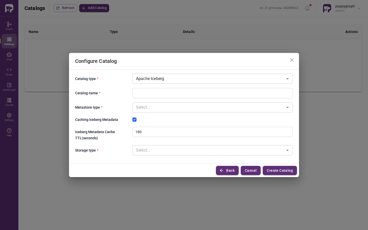Open the Chat sidebar item
This screenshot has height=230, width=368.
pyautogui.click(x=9, y=56)
